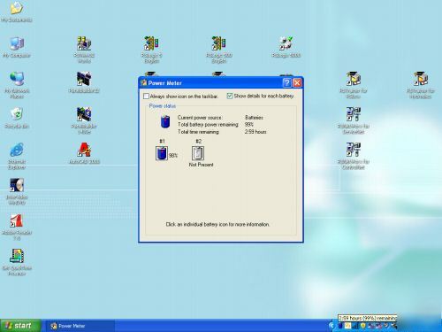The width and height of the screenshot is (442, 332).
Task: Open the Windows start menu
Action: pyautogui.click(x=20, y=326)
